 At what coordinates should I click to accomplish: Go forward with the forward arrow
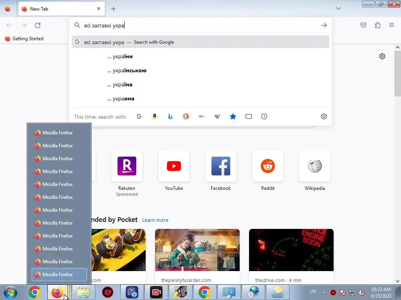tap(23, 25)
